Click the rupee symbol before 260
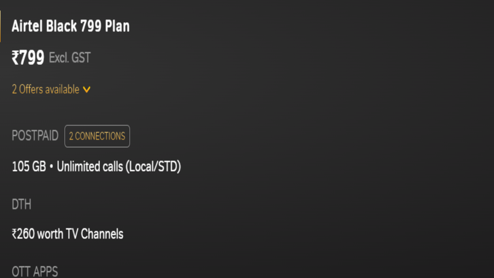The width and height of the screenshot is (494, 278). click(x=14, y=234)
